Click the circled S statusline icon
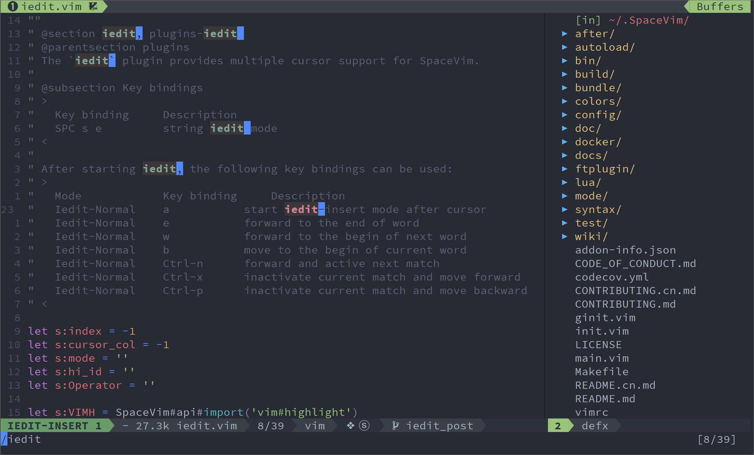 tap(364, 426)
